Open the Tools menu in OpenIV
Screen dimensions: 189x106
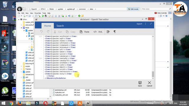click(x=44, y=13)
